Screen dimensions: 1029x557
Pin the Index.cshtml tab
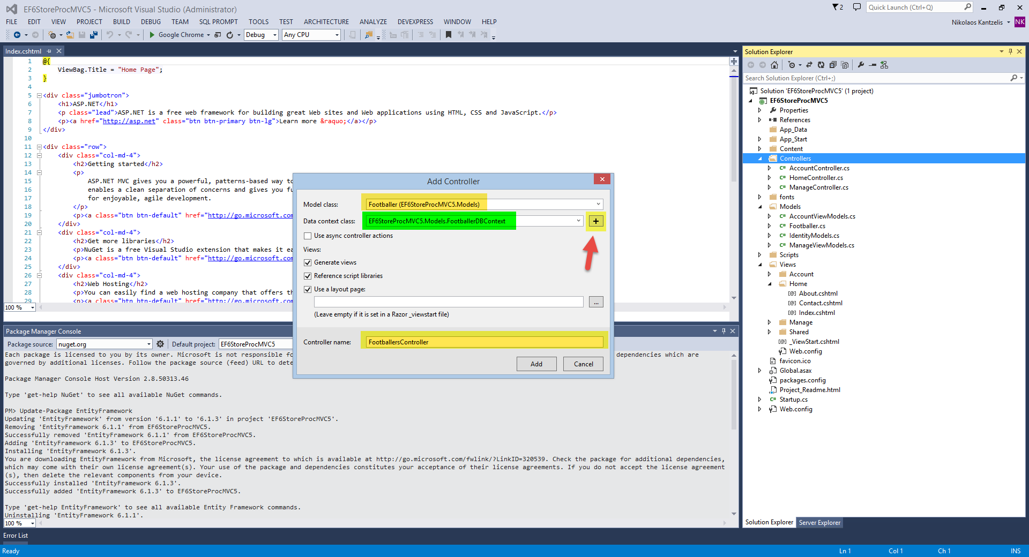[x=49, y=51]
